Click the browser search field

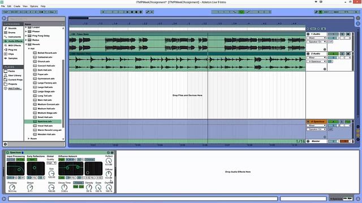coord(36,19)
